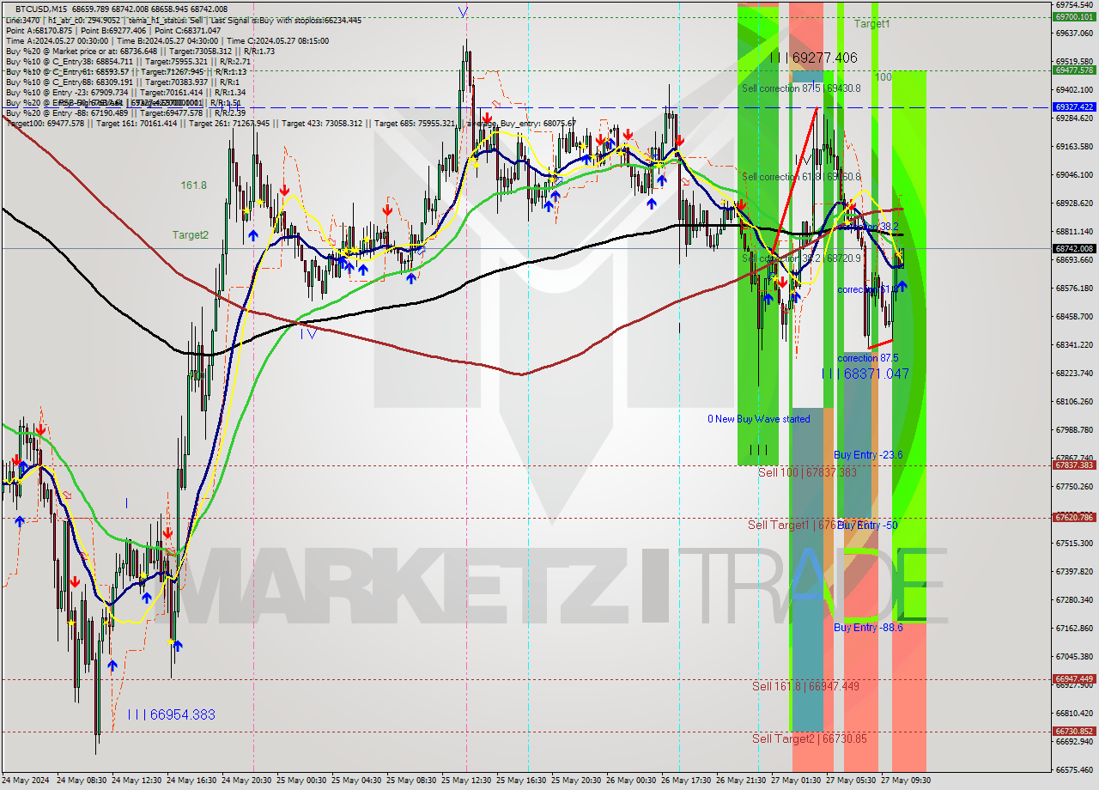Click the 'I V' wave label below the averages

(308, 332)
